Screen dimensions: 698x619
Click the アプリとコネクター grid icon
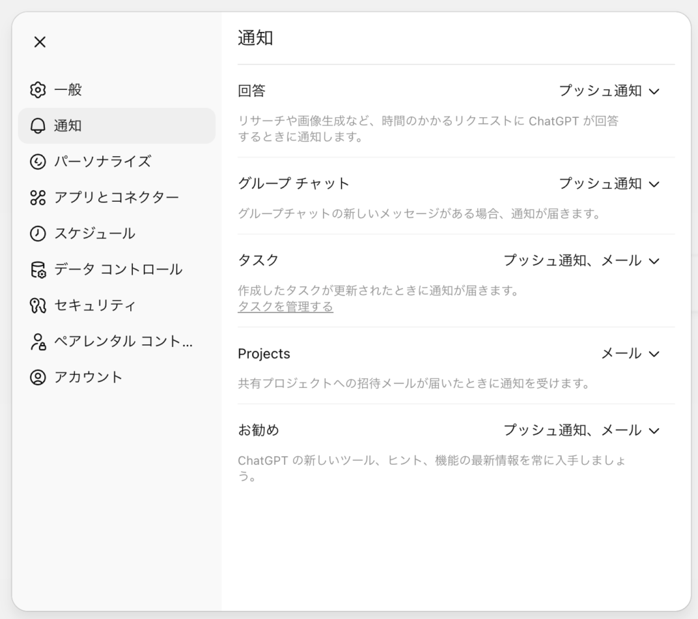(x=37, y=198)
